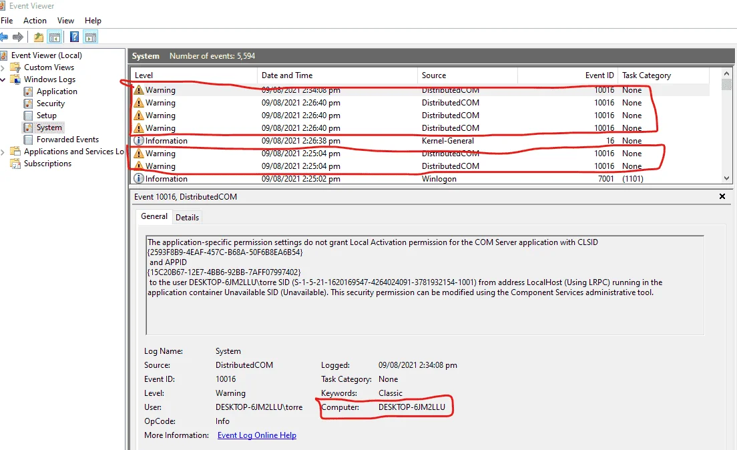Select the Forwarded Events label in tree
Viewport: 737px width, 450px height.
click(x=67, y=140)
